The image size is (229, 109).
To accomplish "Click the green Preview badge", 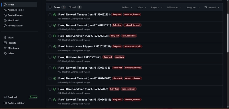I will pyautogui.click(x=33, y=97).
